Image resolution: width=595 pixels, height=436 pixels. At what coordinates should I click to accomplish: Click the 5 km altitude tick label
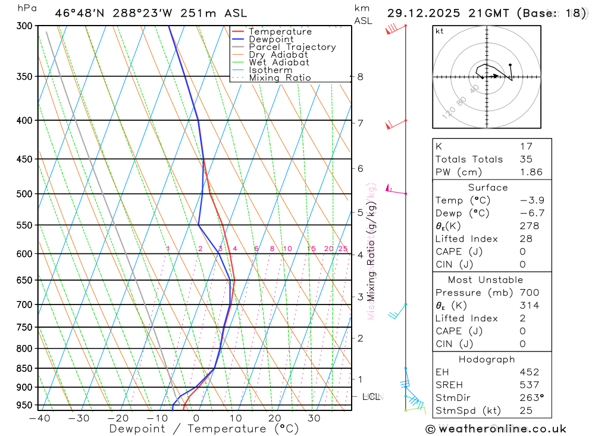pyautogui.click(x=361, y=212)
